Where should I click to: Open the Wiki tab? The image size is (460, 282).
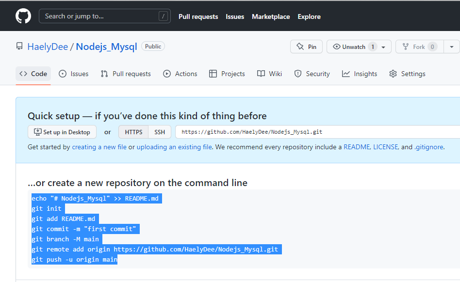pos(269,74)
